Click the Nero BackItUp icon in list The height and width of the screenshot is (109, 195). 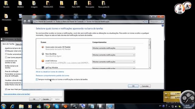[43, 54]
